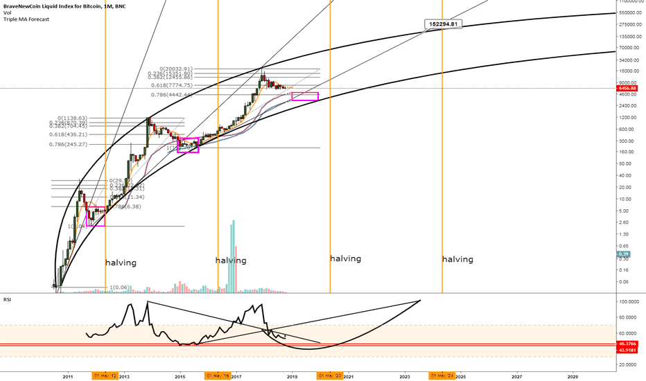This screenshot has width=646, height=381.
Task: Click the 100.0000 RSI axis label
Action: [628, 302]
